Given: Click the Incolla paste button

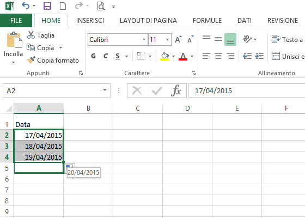Looking at the screenshot, I should pyautogui.click(x=13, y=48).
